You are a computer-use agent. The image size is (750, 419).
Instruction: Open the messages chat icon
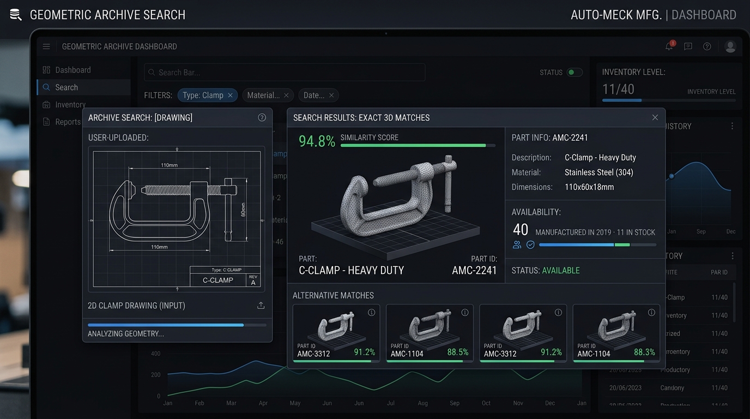pyautogui.click(x=688, y=46)
